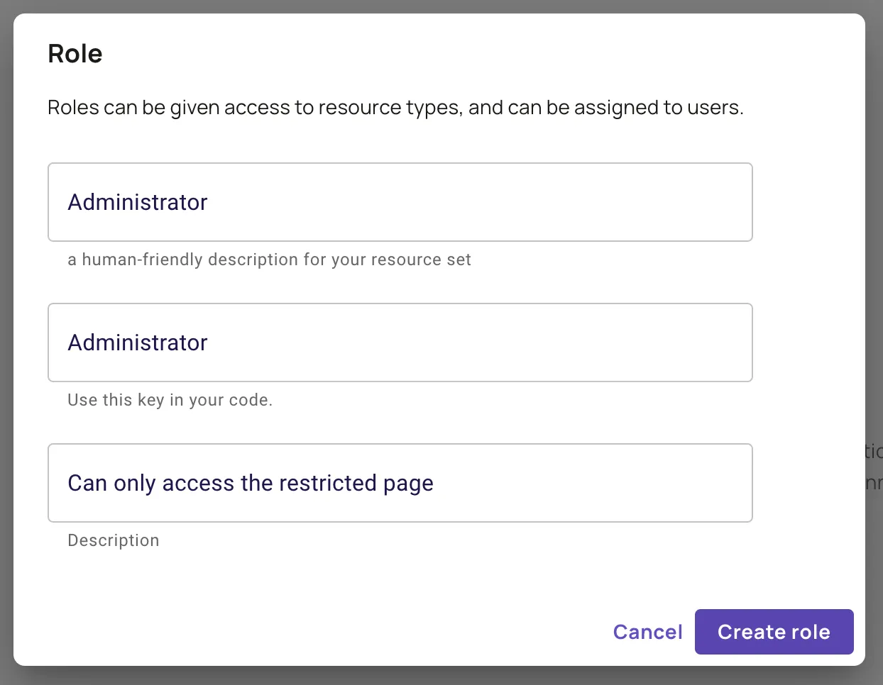
Task: Place cursor on 'Administrator' text in the name field
Action: coord(138,202)
